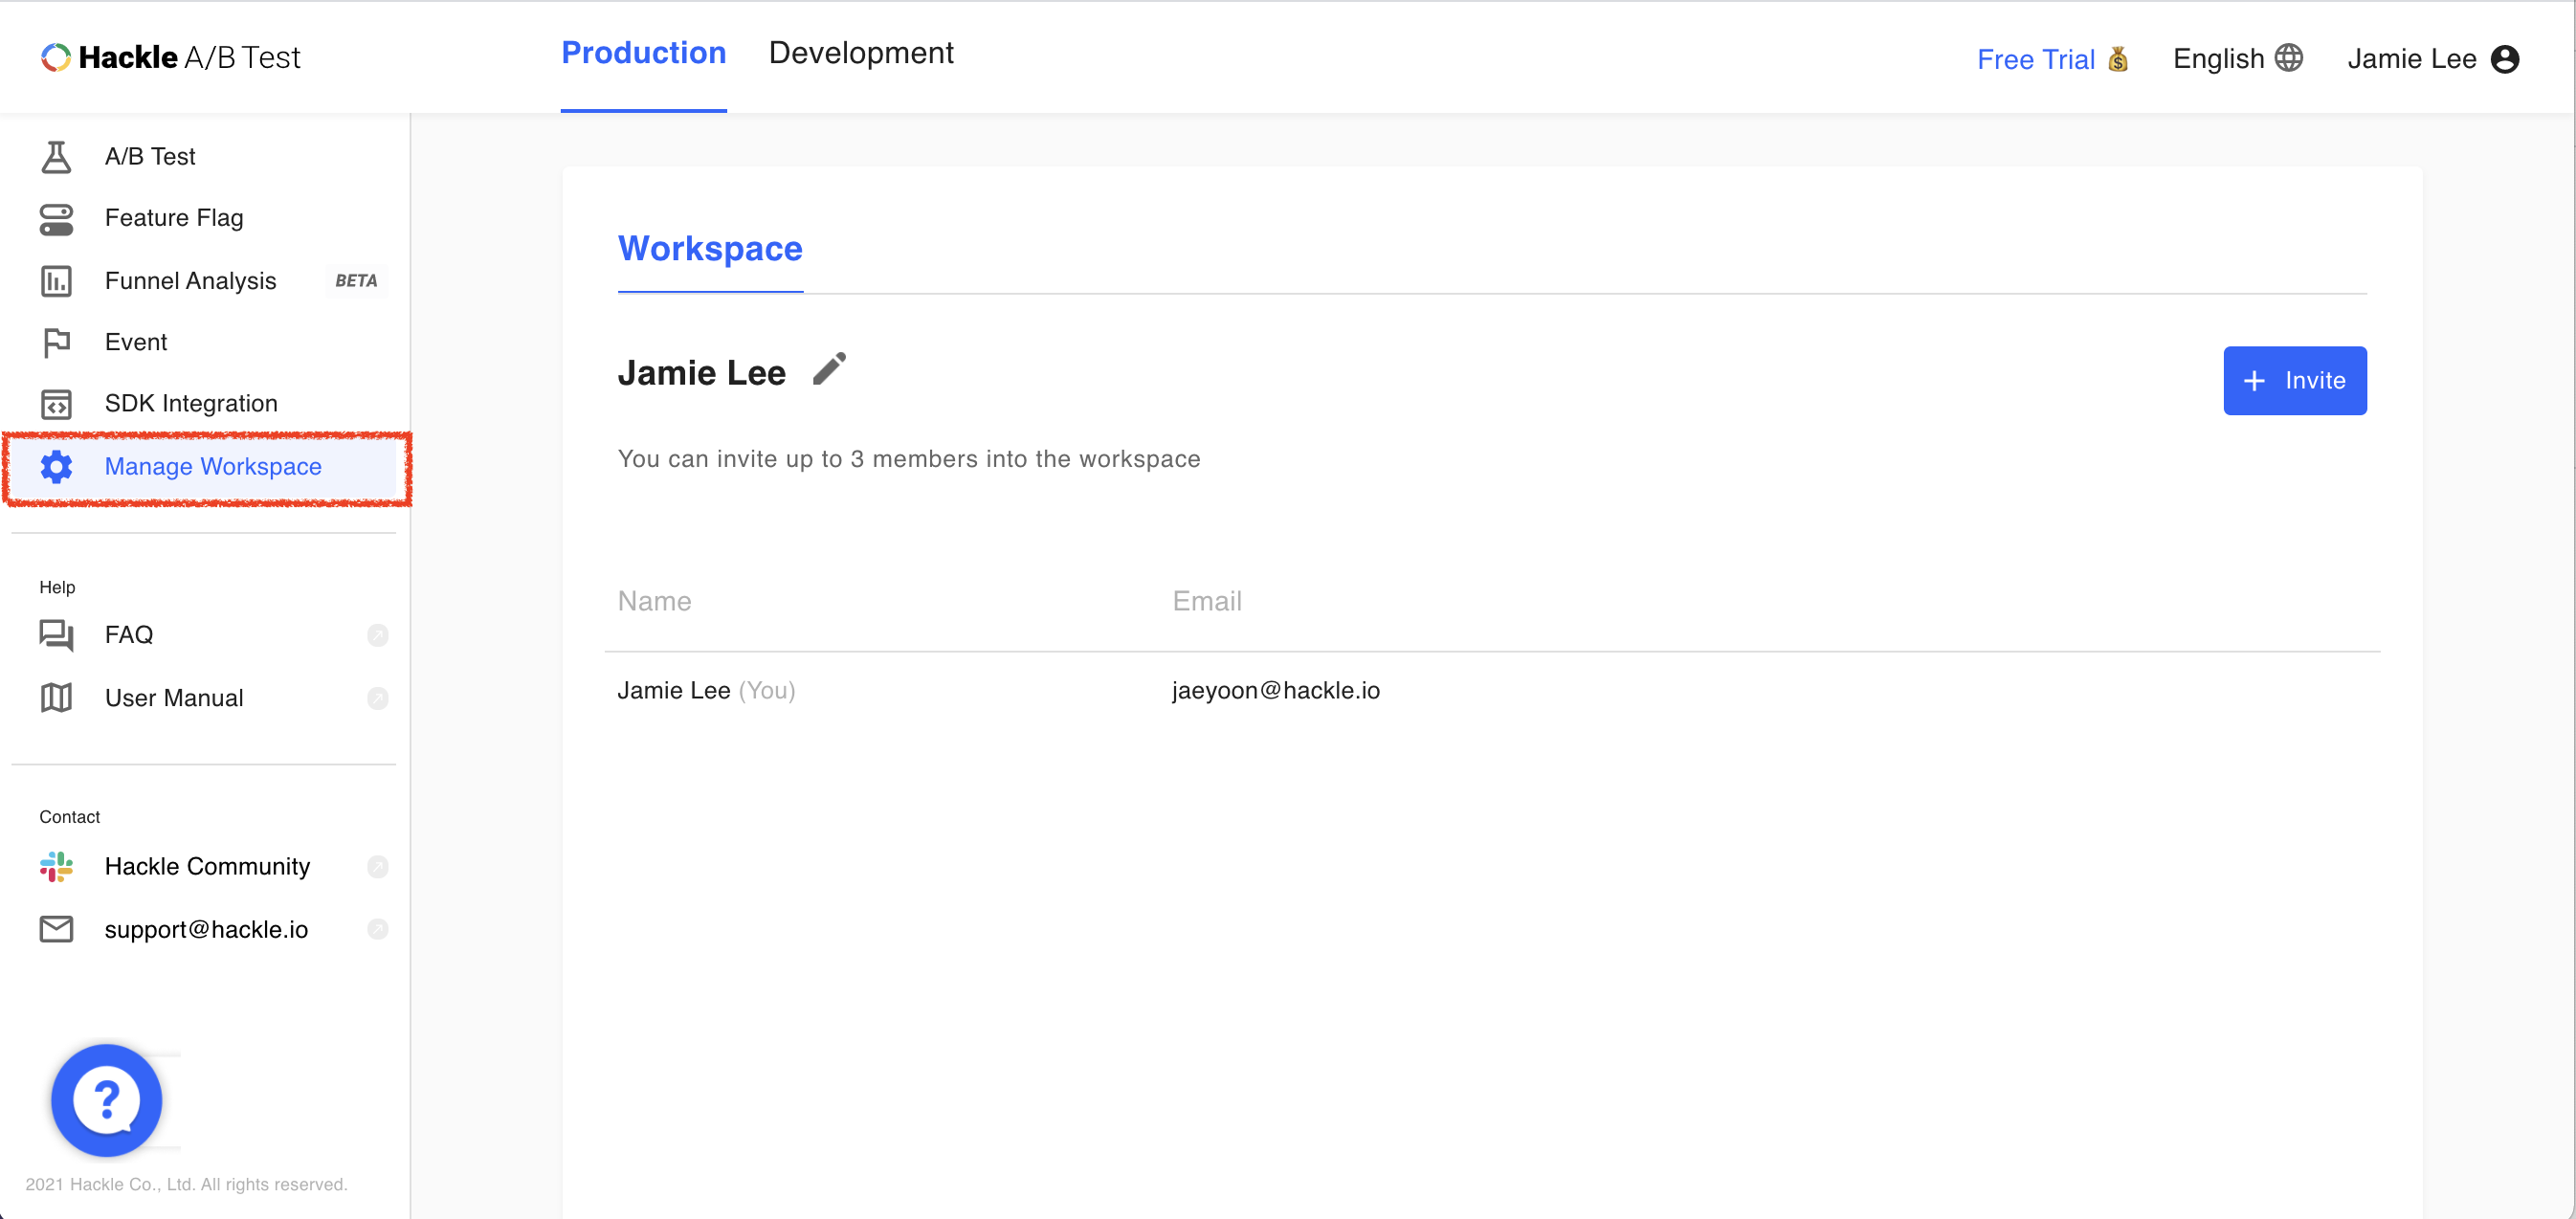Switch to the Development environment tab
The image size is (2576, 1219).
860,53
